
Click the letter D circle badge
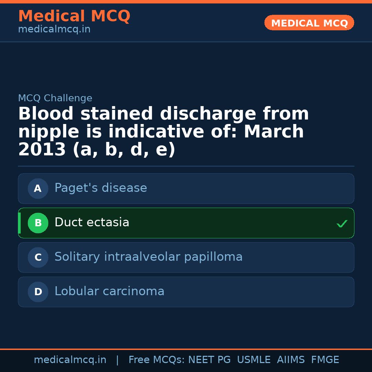38,292
